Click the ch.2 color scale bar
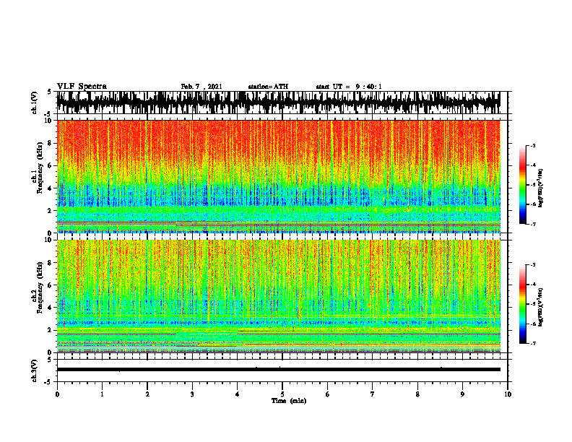The width and height of the screenshot is (572, 442). coord(522,304)
